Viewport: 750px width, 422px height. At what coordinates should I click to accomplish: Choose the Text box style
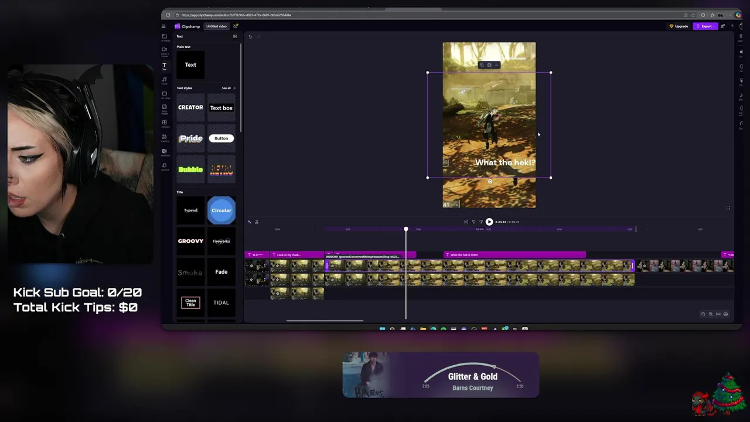pyautogui.click(x=221, y=108)
